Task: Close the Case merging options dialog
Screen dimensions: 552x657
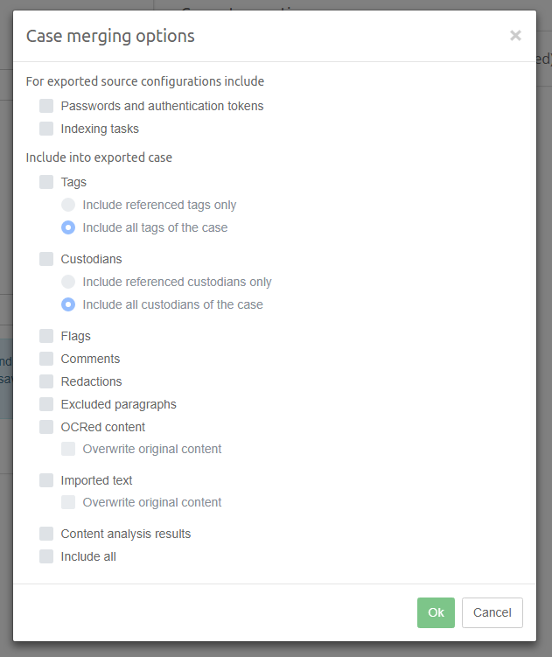Action: tap(515, 36)
